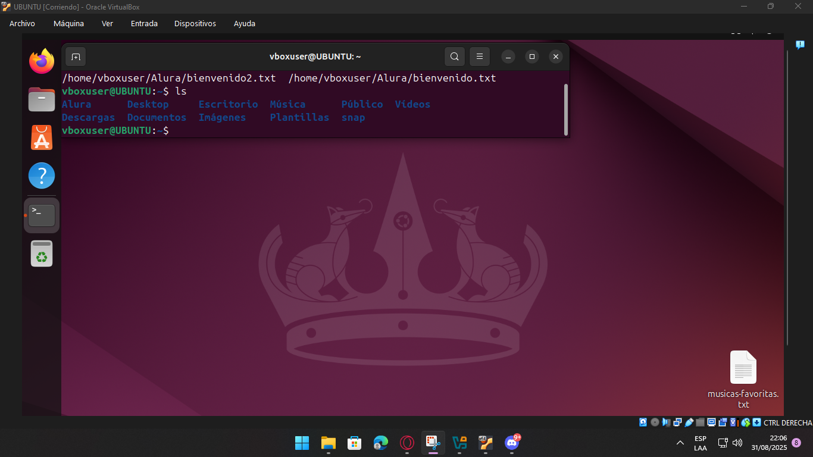Open the Help question-mark icon in dock
Viewport: 813px width, 457px height.
click(42, 176)
